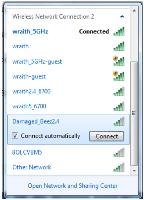
Task: Click Damaged_Beez2.4 signal strength icon
Action: (119, 121)
